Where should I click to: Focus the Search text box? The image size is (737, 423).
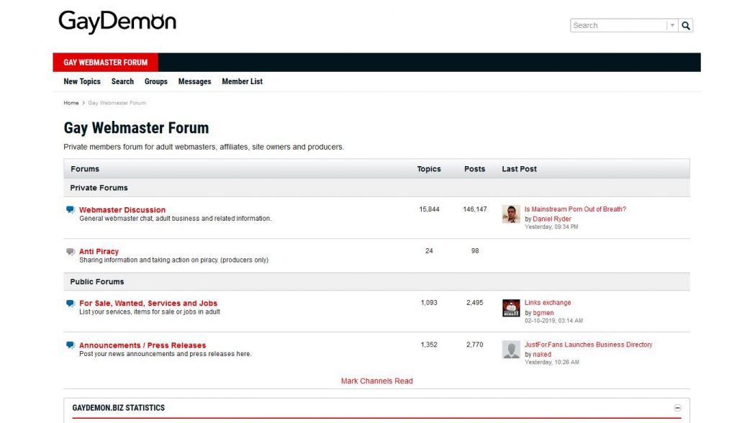[618, 25]
